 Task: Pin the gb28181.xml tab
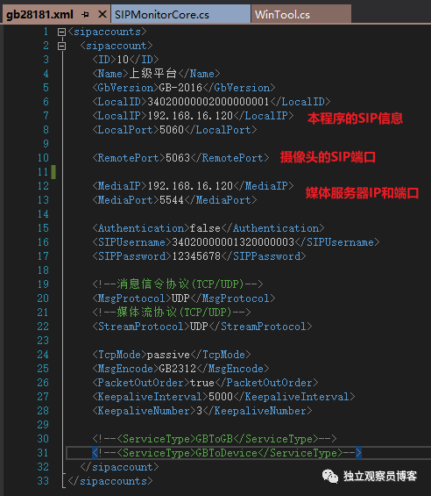tap(85, 15)
